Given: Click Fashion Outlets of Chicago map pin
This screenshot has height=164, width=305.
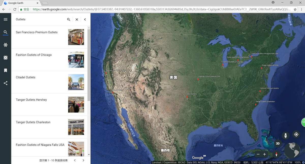Looking at the screenshot, I should pyautogui.click(x=223, y=65).
